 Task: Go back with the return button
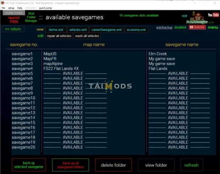(13, 29)
